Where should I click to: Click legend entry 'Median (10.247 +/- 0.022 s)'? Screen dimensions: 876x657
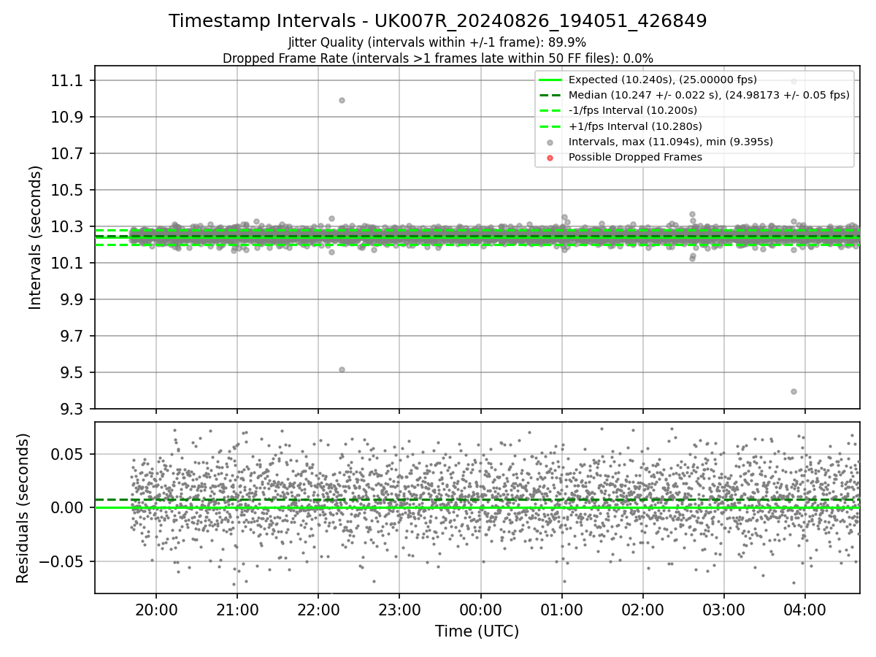[x=709, y=95]
